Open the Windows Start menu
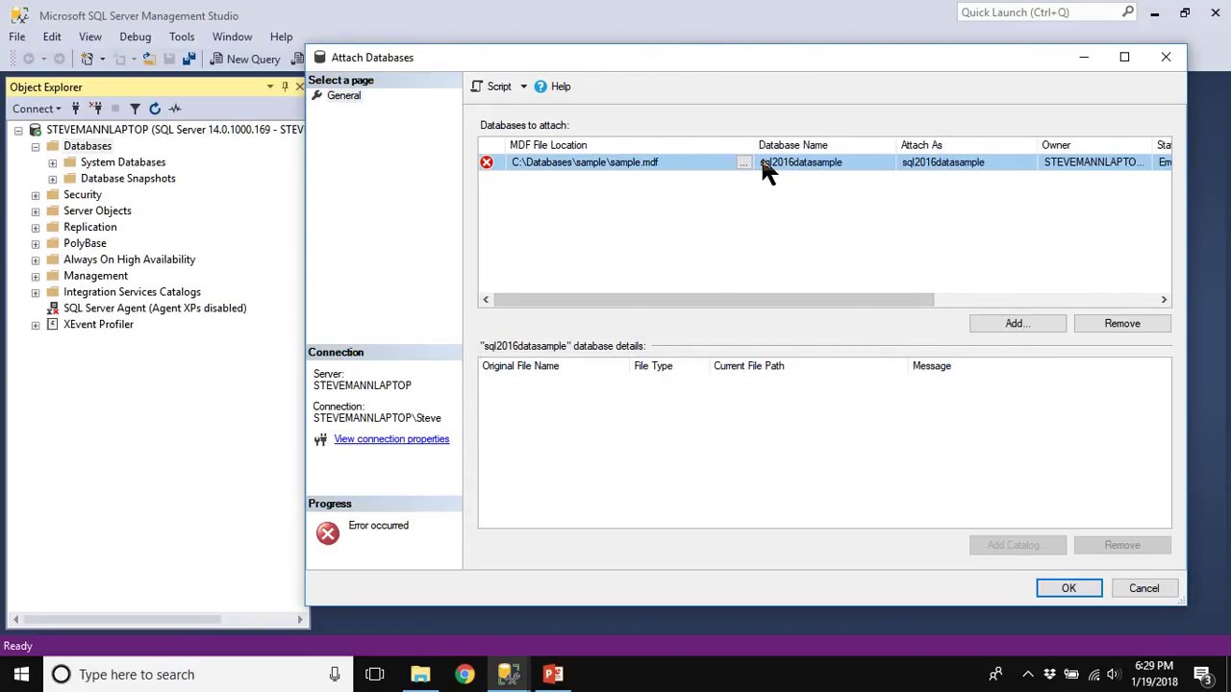This screenshot has height=692, width=1231. pos(21,675)
